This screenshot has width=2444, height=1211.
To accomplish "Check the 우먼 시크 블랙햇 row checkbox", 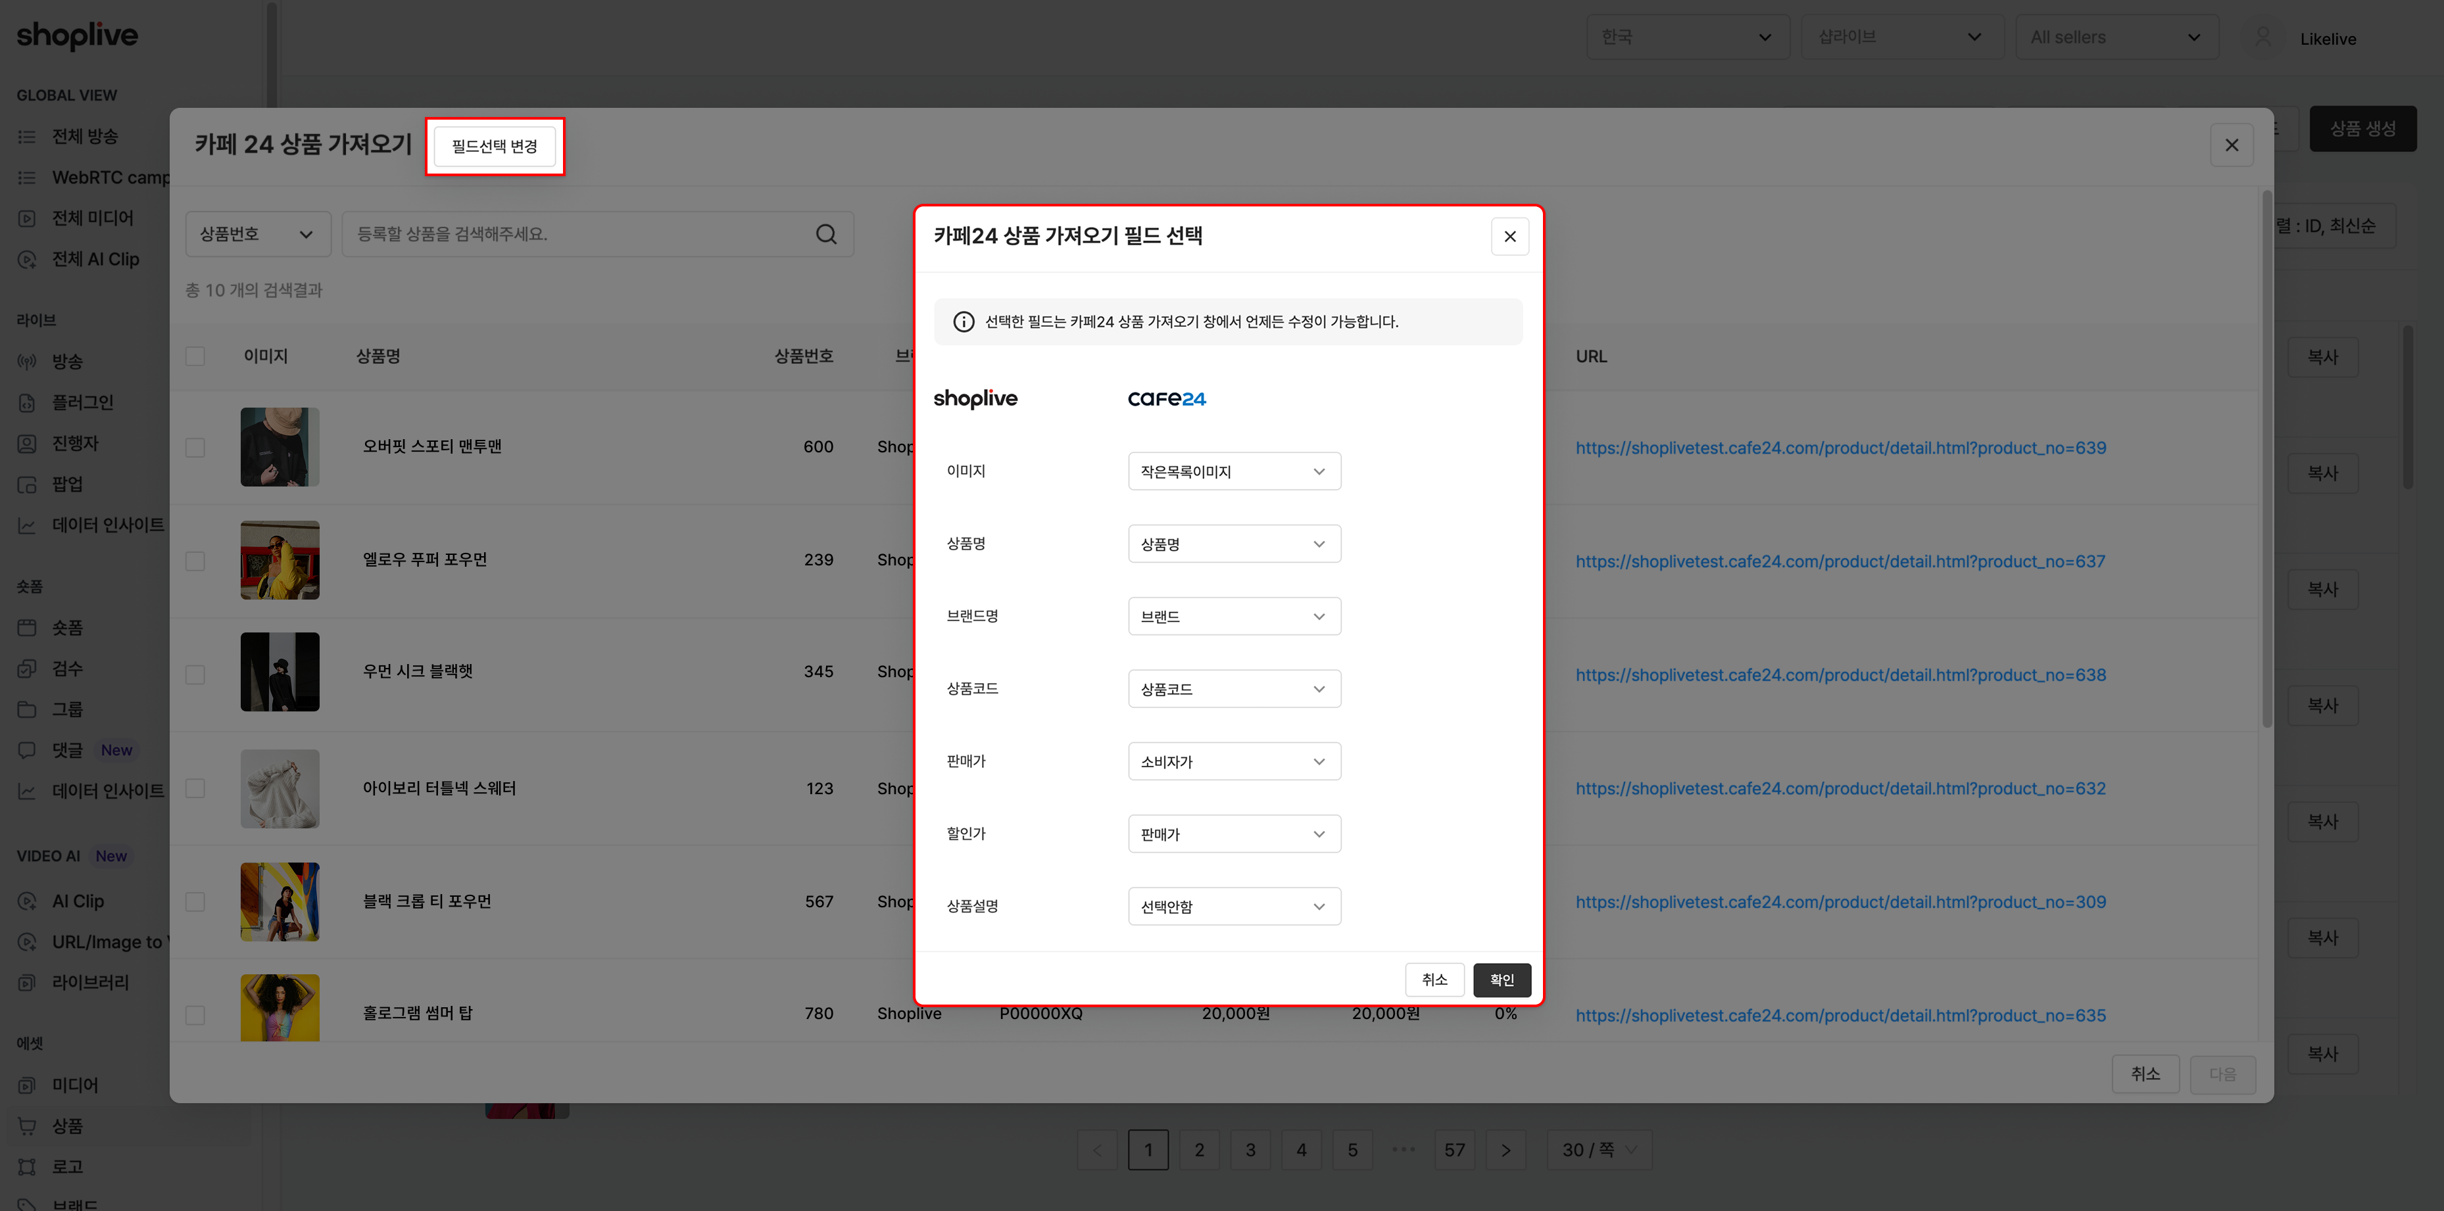I will pos(195,675).
